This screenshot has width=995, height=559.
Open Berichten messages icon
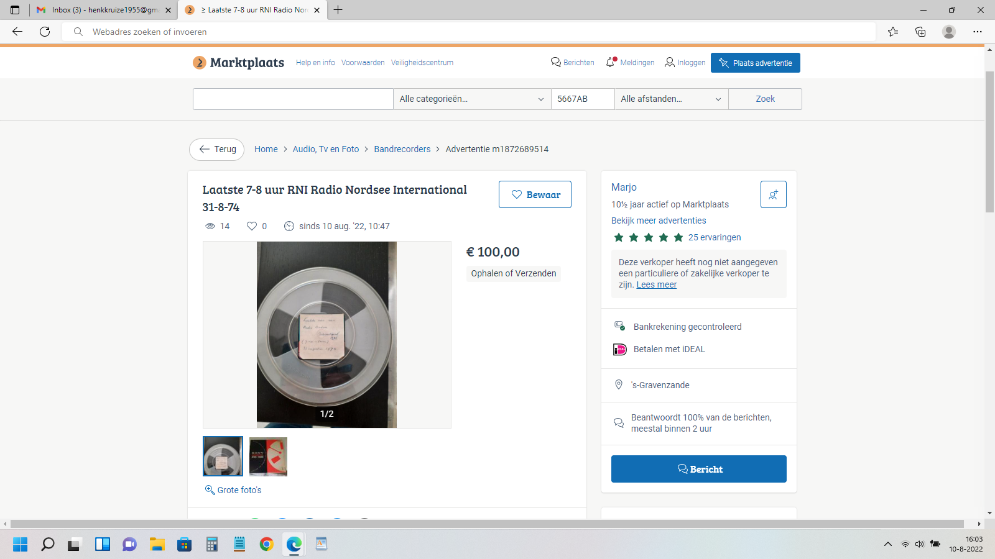pos(556,62)
